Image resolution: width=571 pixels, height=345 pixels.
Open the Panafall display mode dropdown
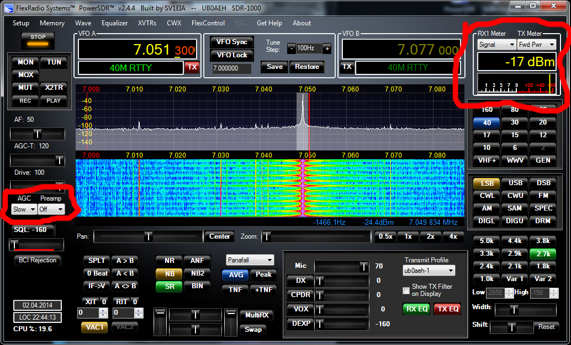click(250, 260)
